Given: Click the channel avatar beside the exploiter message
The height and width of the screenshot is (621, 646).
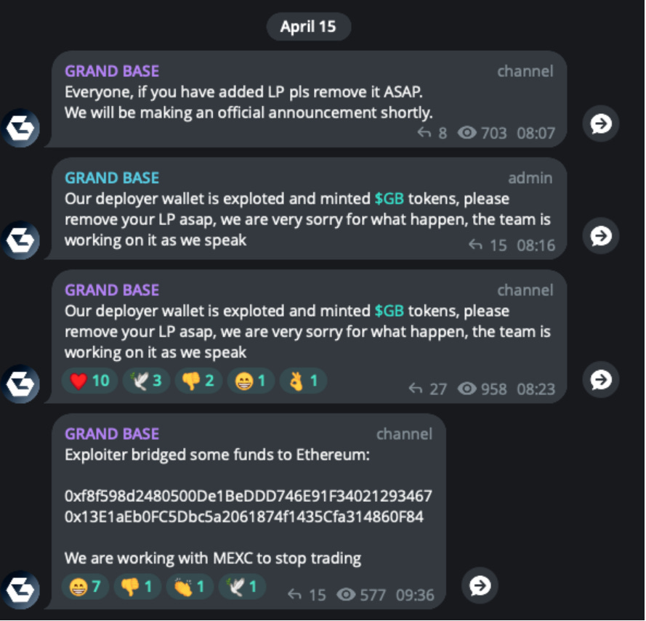Looking at the screenshot, I should click(x=20, y=590).
